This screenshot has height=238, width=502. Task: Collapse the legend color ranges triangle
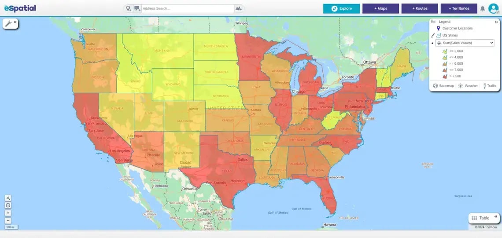click(432, 43)
